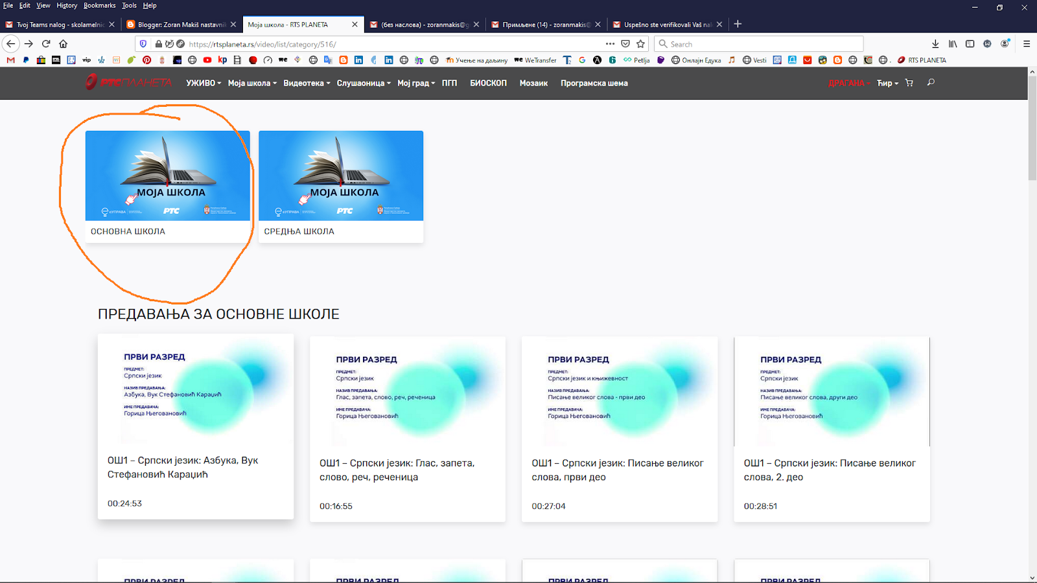Switch to Uspešno ste verifikovali tab
This screenshot has width=1037, height=583.
667,25
